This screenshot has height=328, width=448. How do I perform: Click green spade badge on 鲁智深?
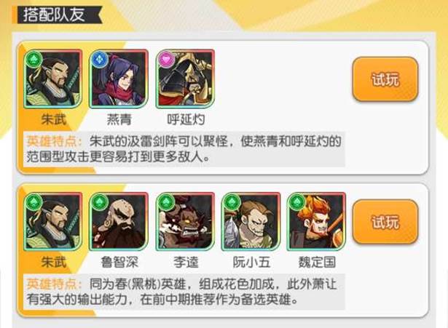coord(99,202)
